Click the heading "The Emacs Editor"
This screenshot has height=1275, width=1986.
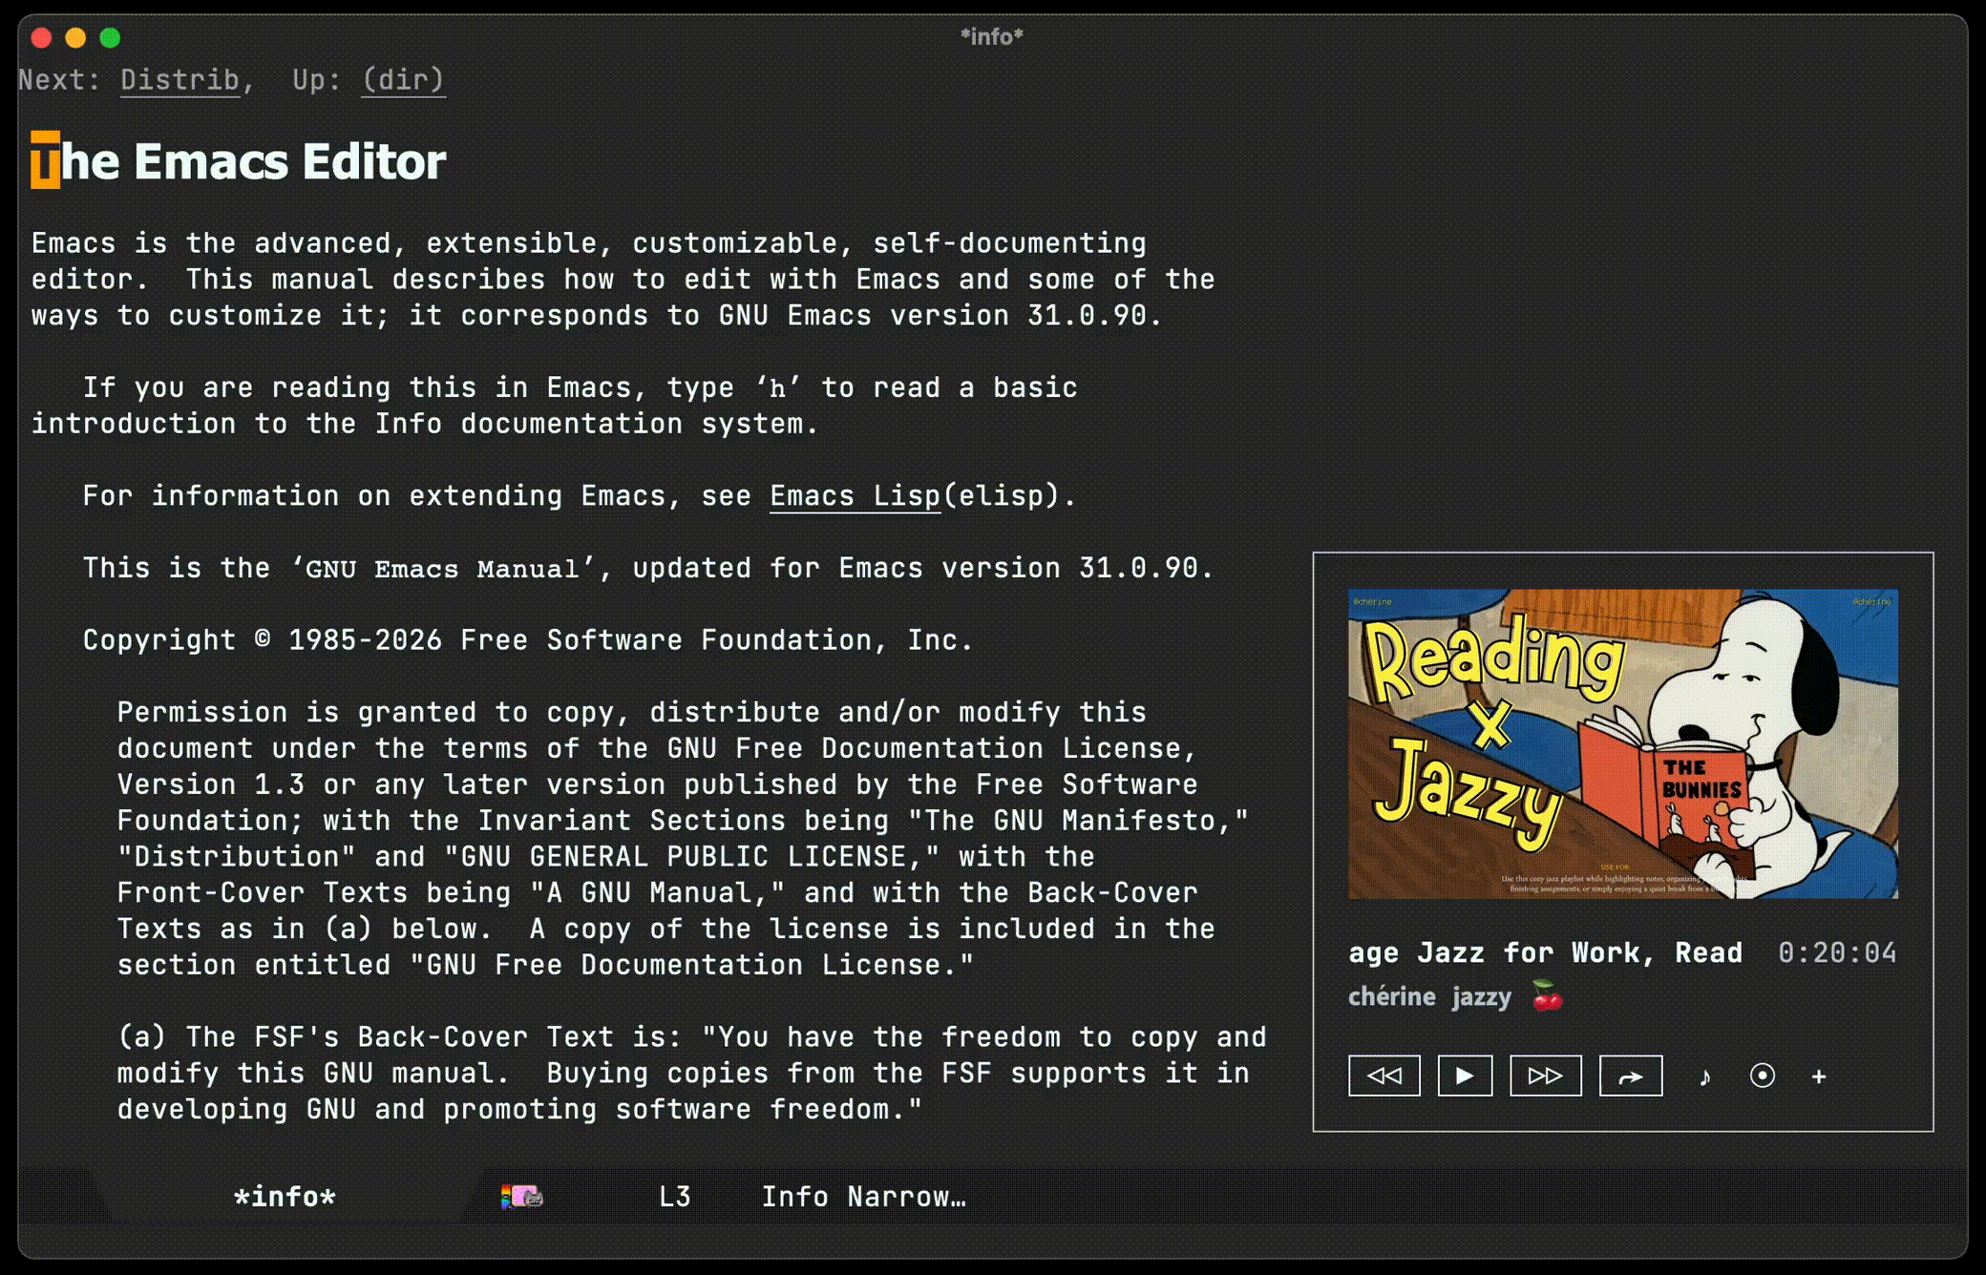click(239, 160)
